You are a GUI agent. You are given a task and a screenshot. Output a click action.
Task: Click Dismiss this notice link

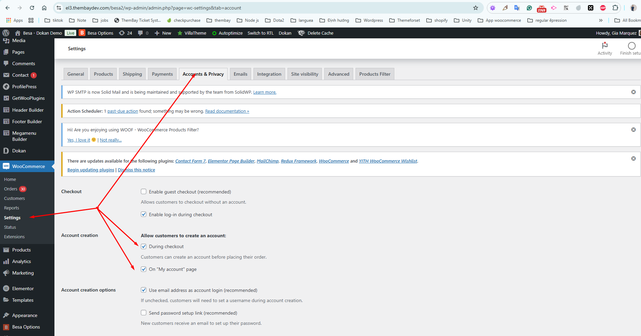coord(136,170)
